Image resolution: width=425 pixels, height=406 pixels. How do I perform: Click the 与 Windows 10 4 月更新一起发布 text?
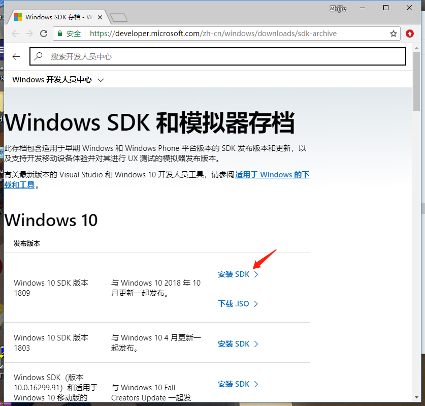[x=156, y=342]
